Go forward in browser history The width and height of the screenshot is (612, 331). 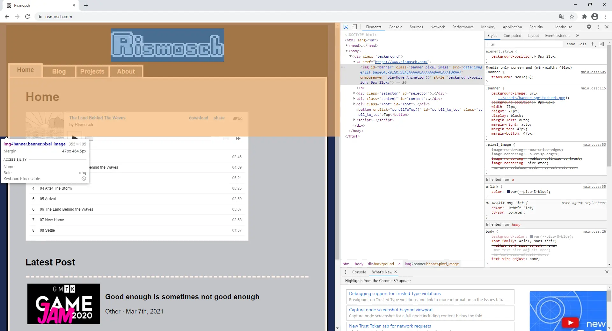17,17
